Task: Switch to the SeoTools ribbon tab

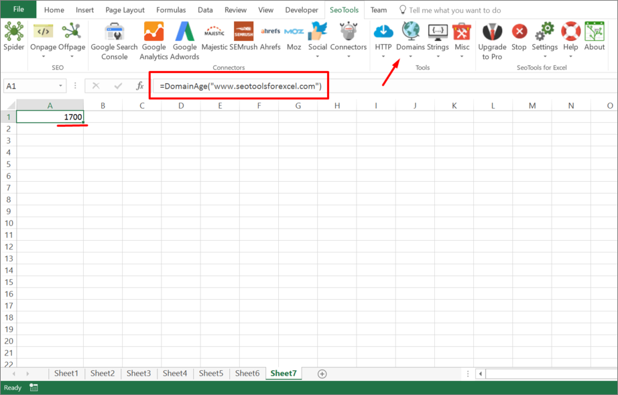Action: (344, 9)
